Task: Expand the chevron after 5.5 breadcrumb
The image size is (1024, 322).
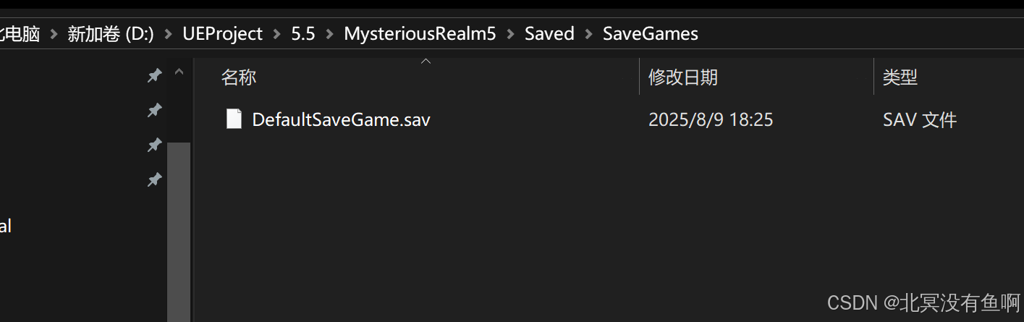Action: pyautogui.click(x=330, y=34)
